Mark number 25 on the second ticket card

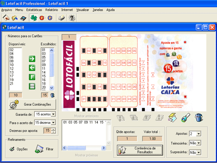tap(135, 99)
